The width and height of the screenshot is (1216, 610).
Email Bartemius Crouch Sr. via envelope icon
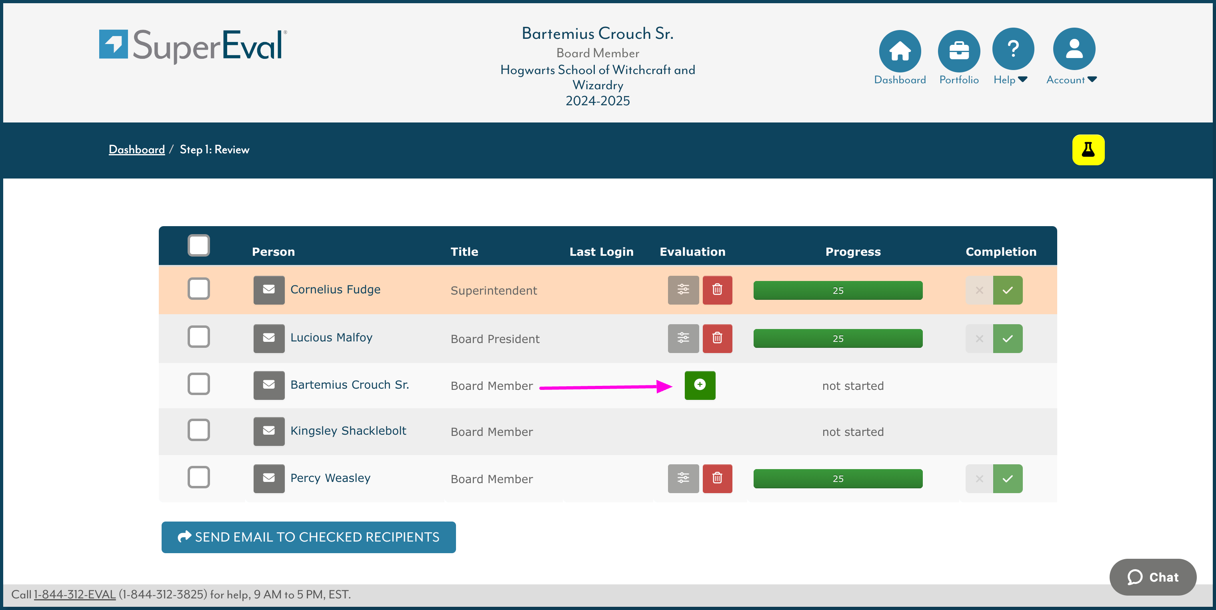pos(268,385)
